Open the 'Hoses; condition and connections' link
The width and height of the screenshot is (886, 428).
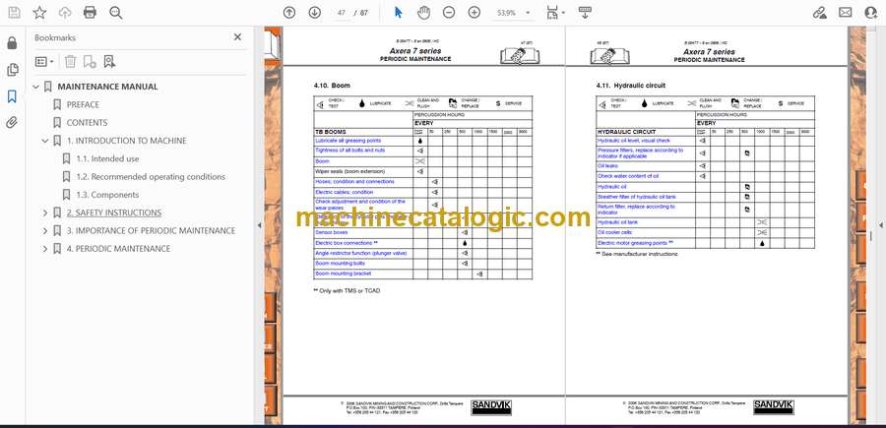pyautogui.click(x=354, y=182)
